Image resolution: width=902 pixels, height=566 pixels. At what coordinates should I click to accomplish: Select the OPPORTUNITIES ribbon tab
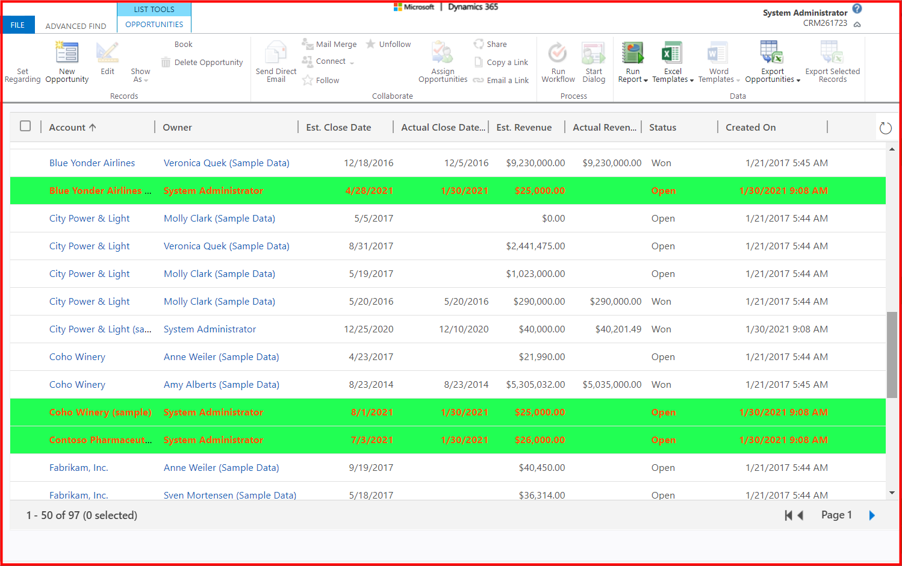[154, 25]
